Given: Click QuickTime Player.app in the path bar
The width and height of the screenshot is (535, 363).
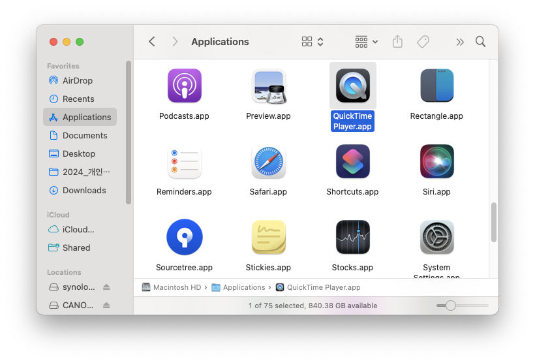Looking at the screenshot, I should [318, 287].
